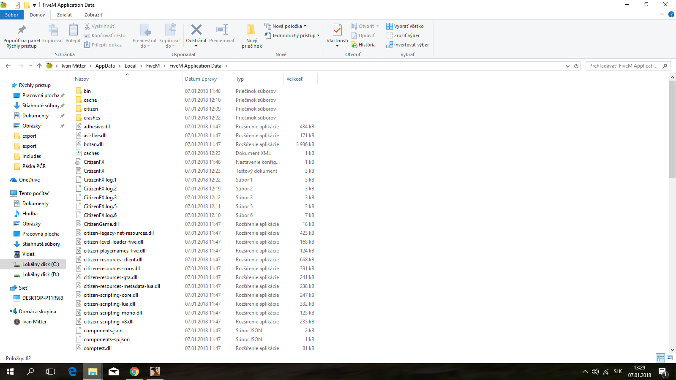Click AppData in the address path
Image resolution: width=676 pixels, height=380 pixels.
(105, 66)
